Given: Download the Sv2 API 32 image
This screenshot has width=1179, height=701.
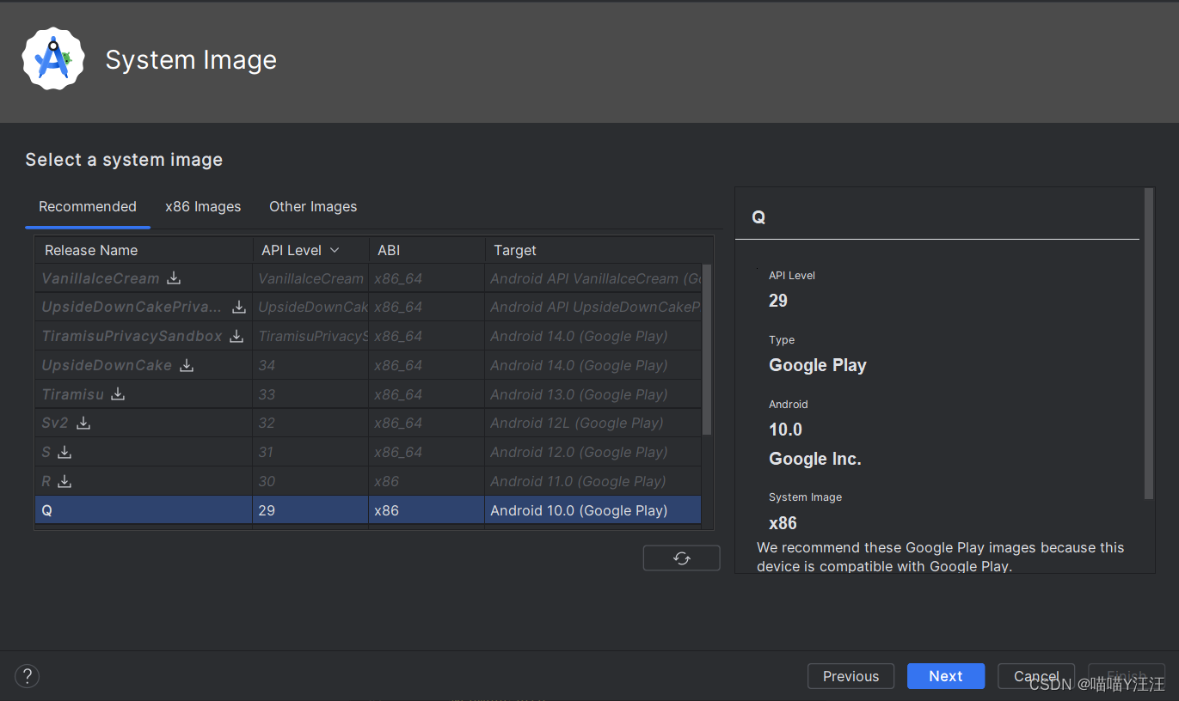Looking at the screenshot, I should coord(83,424).
